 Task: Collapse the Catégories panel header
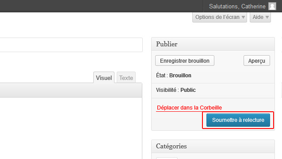(213, 146)
